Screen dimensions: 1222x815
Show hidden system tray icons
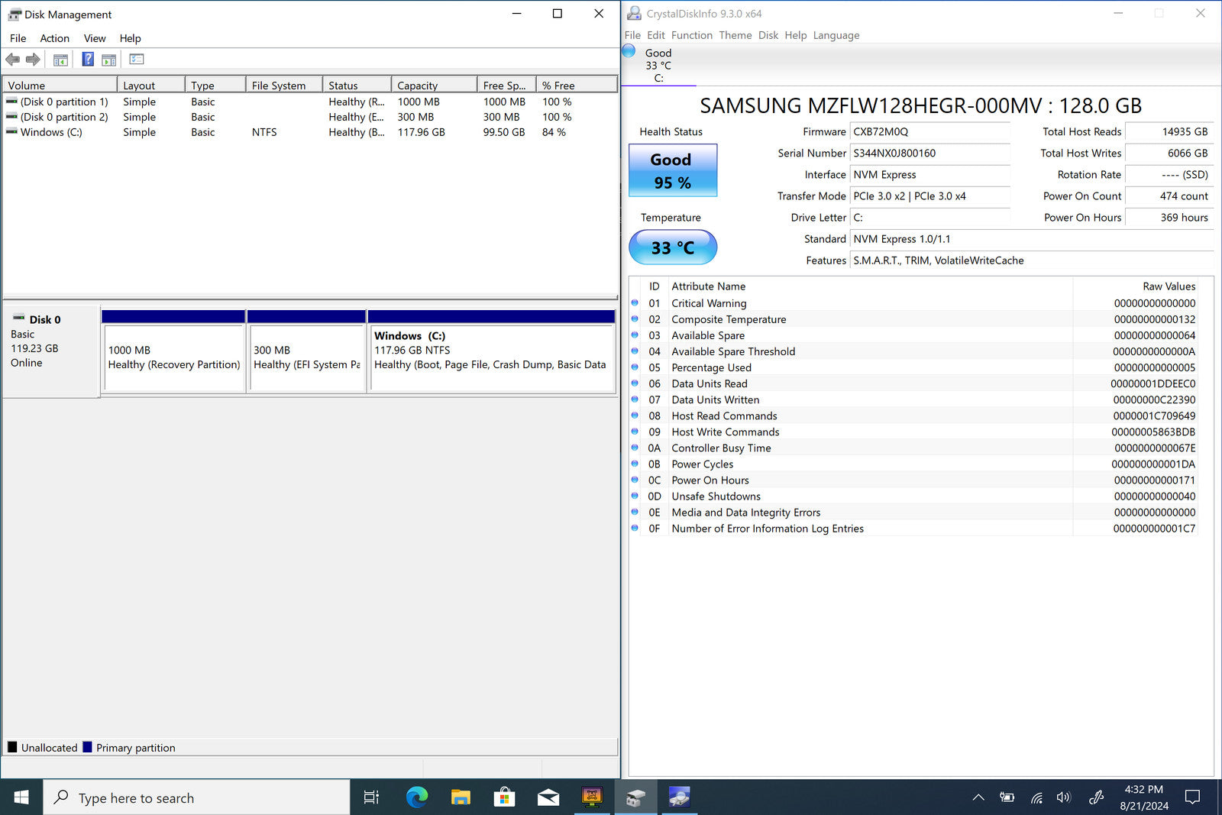pyautogui.click(x=978, y=797)
